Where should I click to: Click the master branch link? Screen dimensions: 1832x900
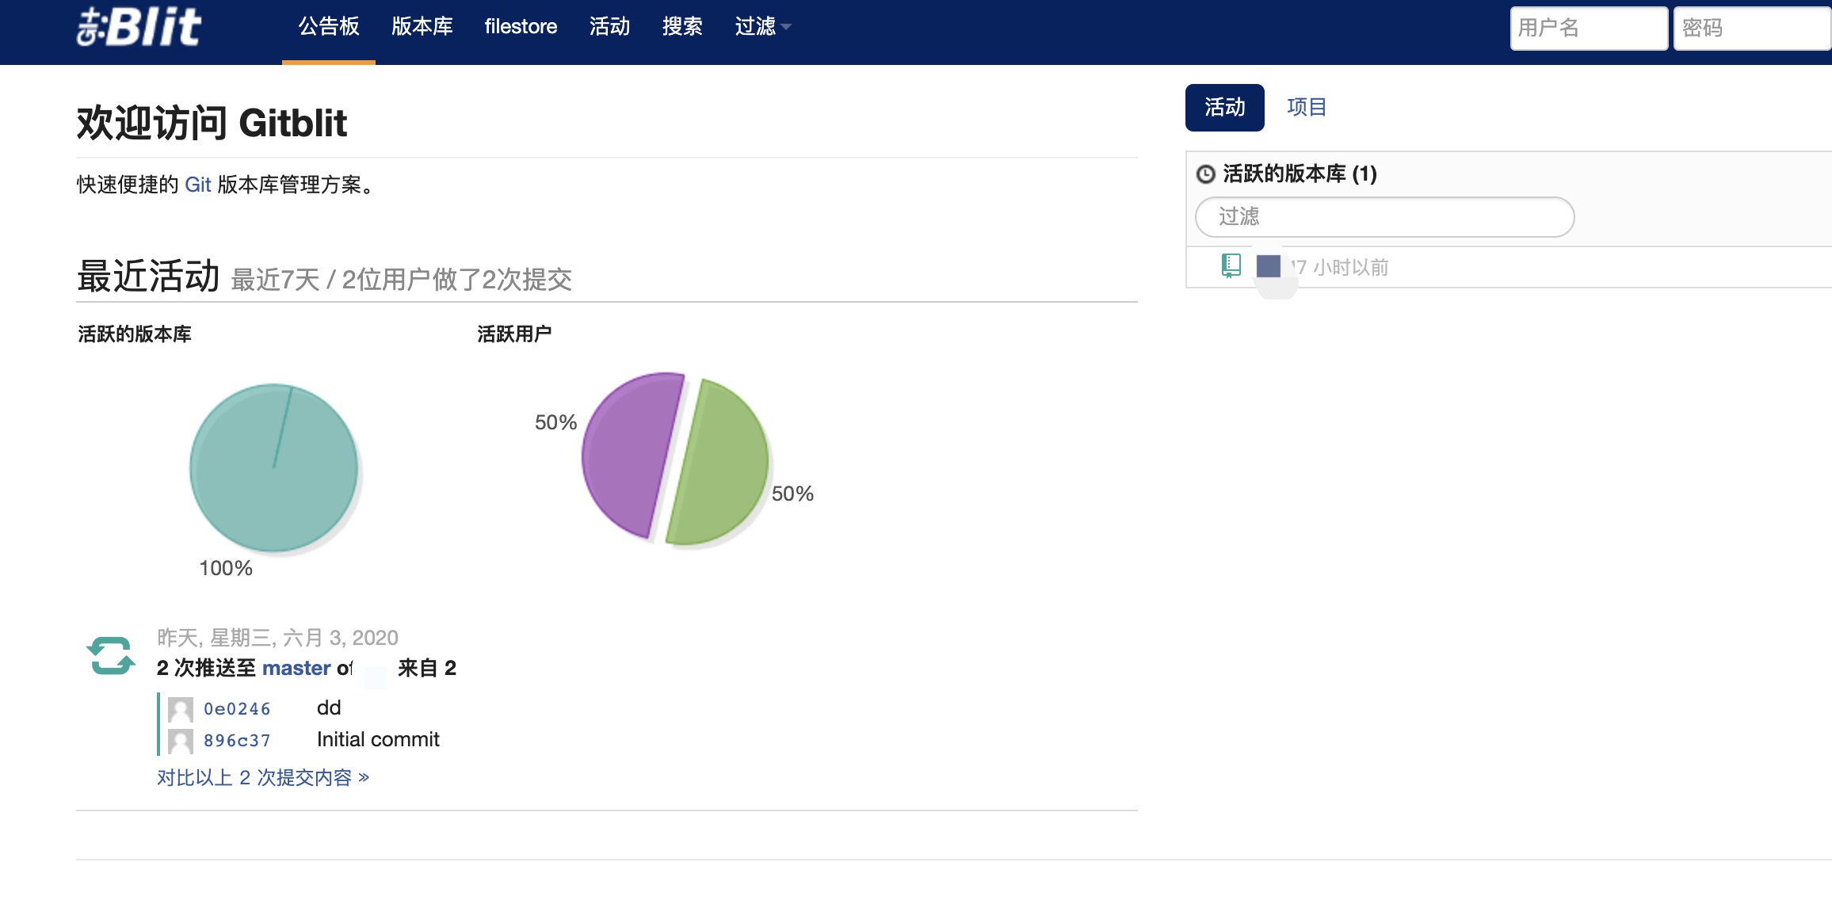click(x=296, y=668)
